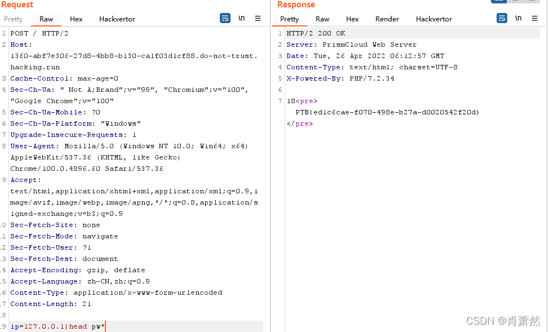Click the 'Date: Tue, 26 Apr 2022' header
This screenshot has width=549, height=332.
365,56
